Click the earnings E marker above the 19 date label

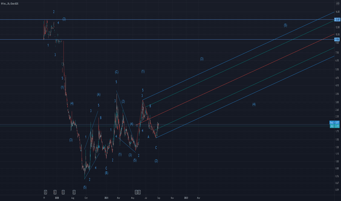click(x=45, y=192)
